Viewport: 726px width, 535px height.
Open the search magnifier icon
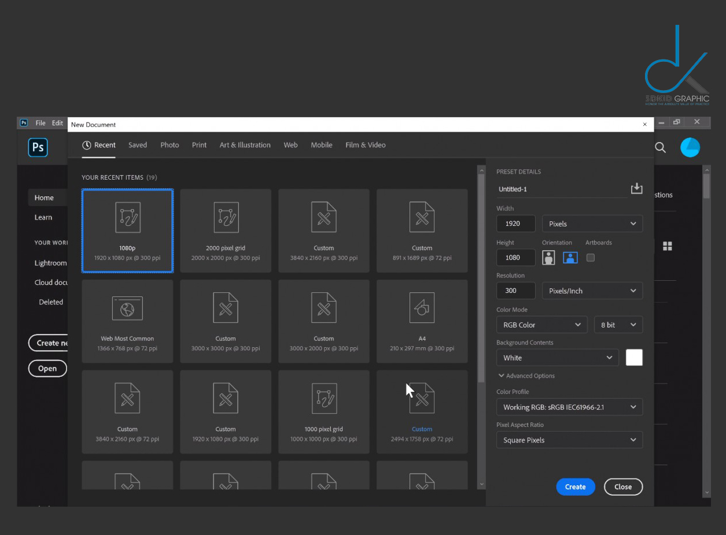660,148
